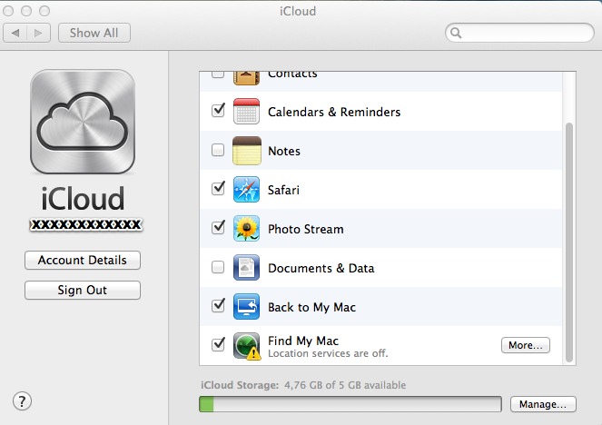Click the Back to My Mac icon

pos(246,306)
